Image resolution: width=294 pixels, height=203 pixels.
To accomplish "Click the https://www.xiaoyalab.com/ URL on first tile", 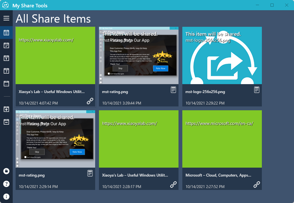I will [46, 40].
